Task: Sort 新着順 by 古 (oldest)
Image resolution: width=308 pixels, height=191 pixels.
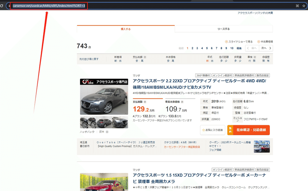Action: click(120, 61)
